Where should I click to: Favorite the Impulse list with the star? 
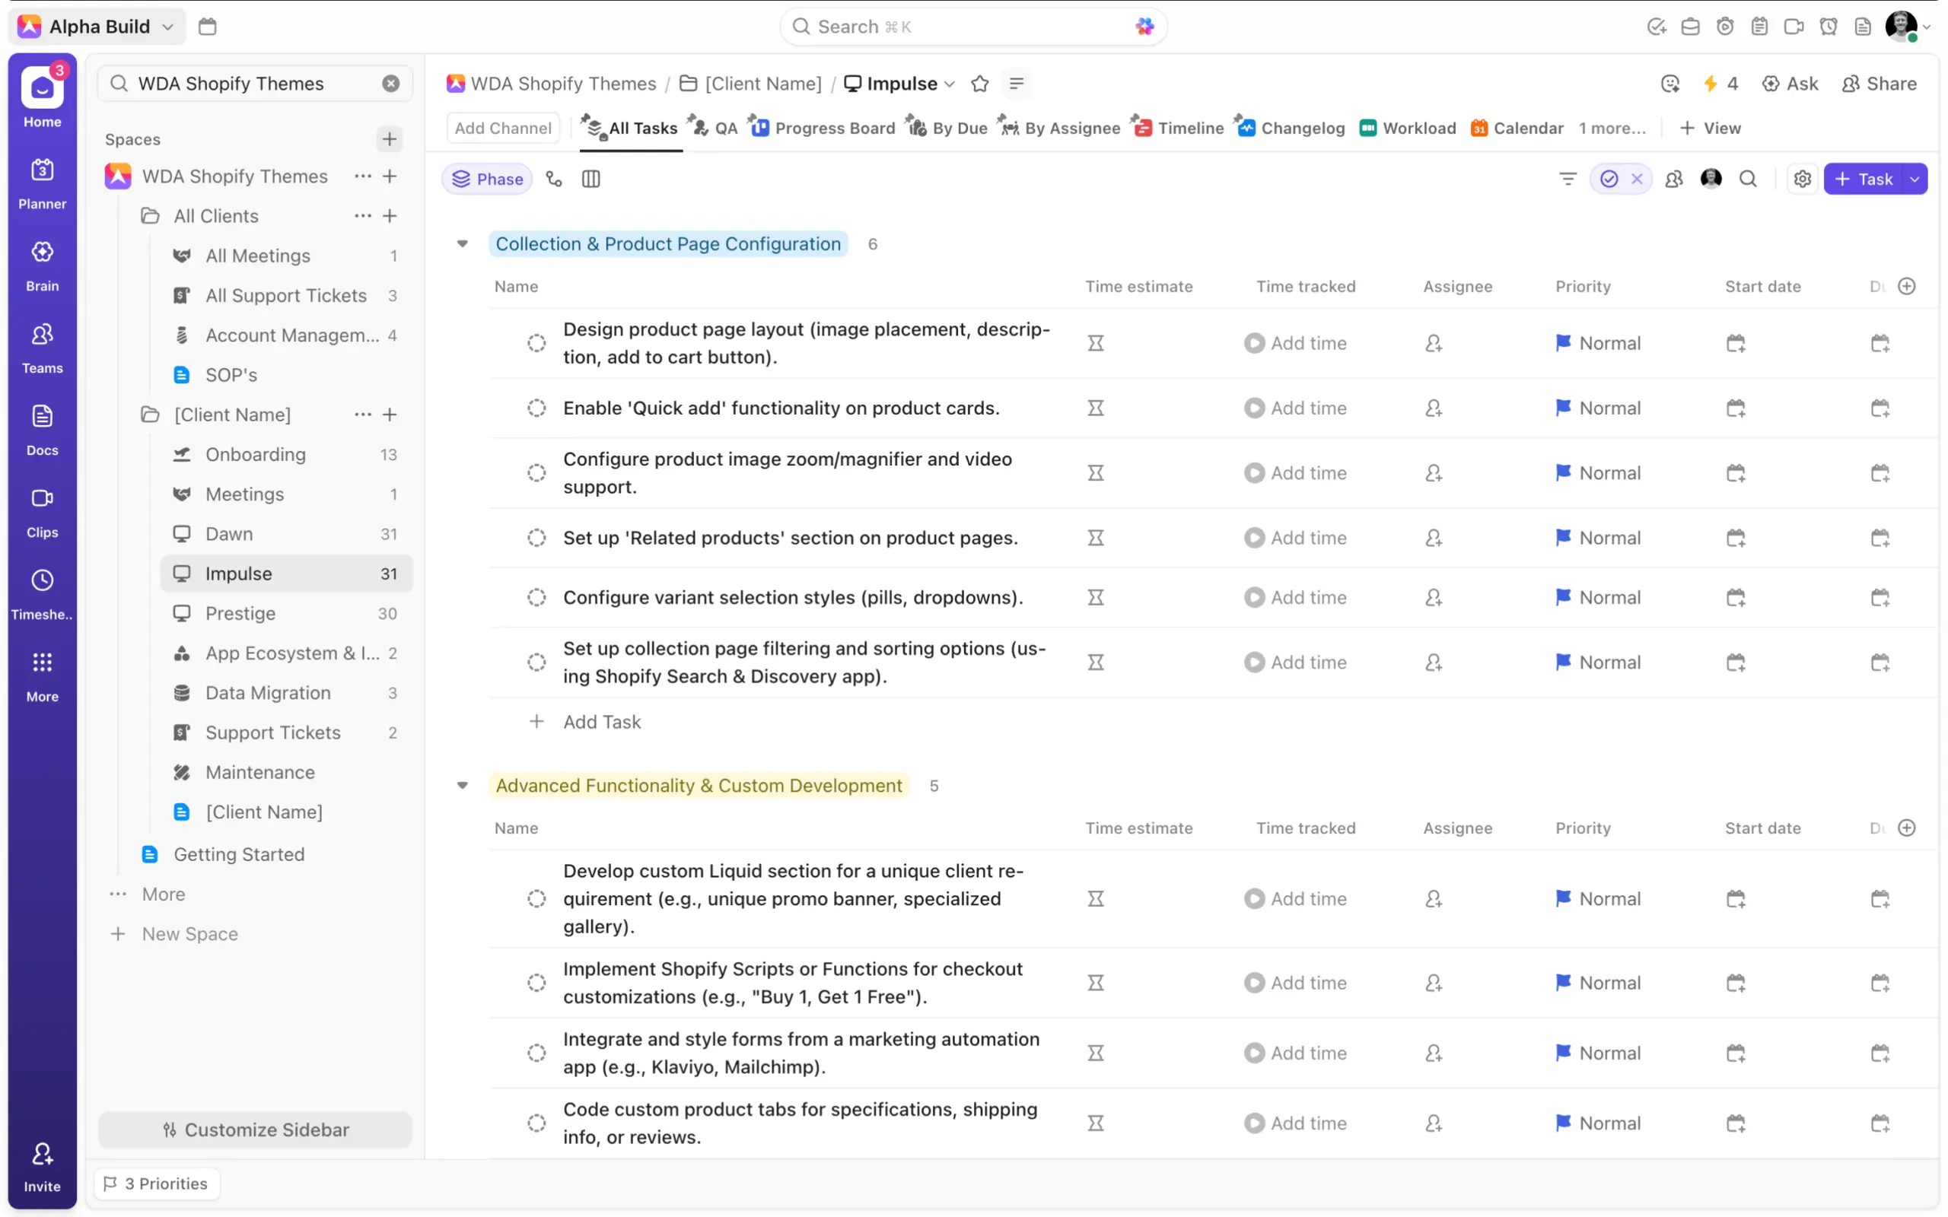(x=979, y=84)
